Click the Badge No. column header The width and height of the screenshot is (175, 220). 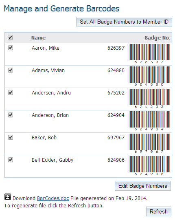coord(157,38)
